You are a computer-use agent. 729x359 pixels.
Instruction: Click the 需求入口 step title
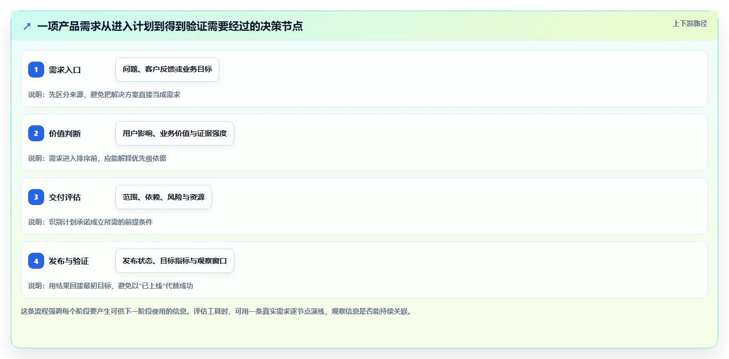65,70
